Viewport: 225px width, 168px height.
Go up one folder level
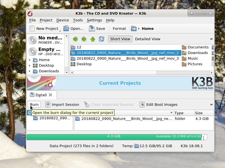[93, 39]
